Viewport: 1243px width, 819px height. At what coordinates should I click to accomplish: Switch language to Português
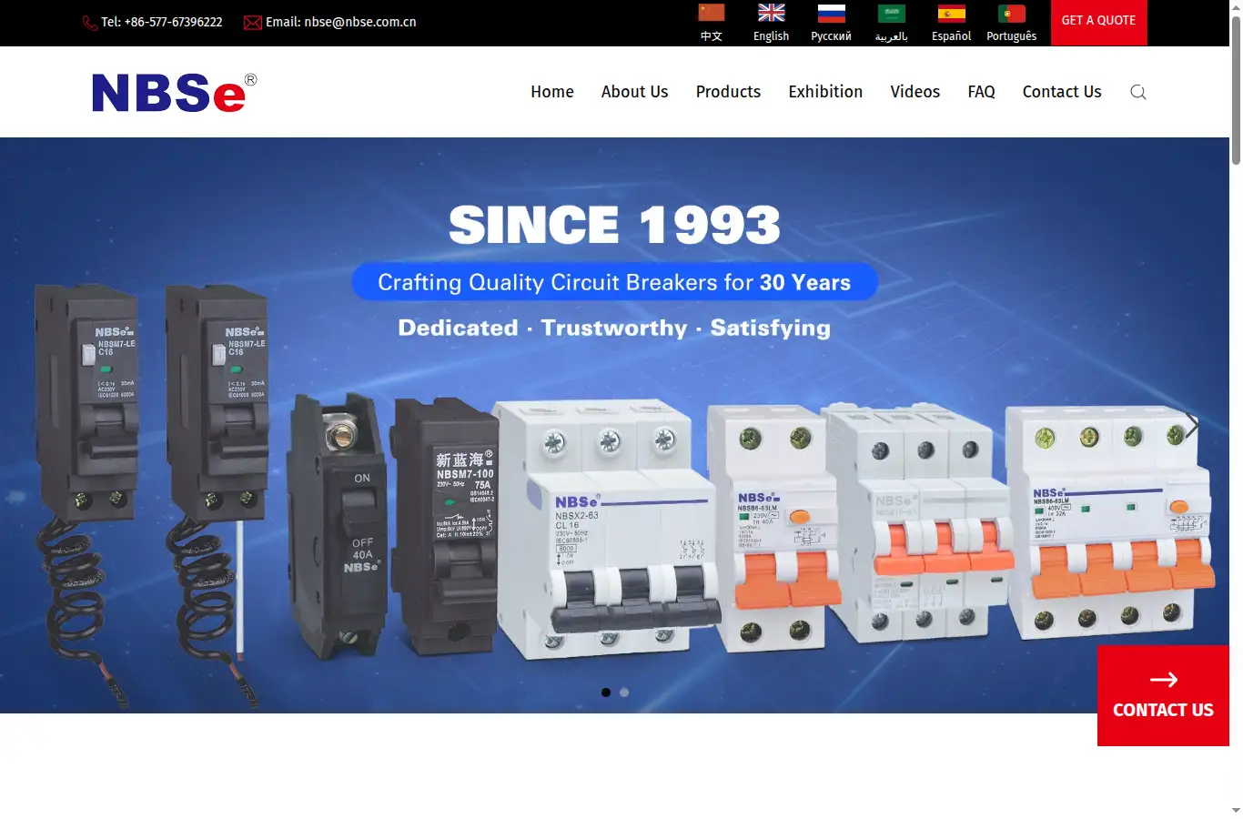[x=1012, y=36]
